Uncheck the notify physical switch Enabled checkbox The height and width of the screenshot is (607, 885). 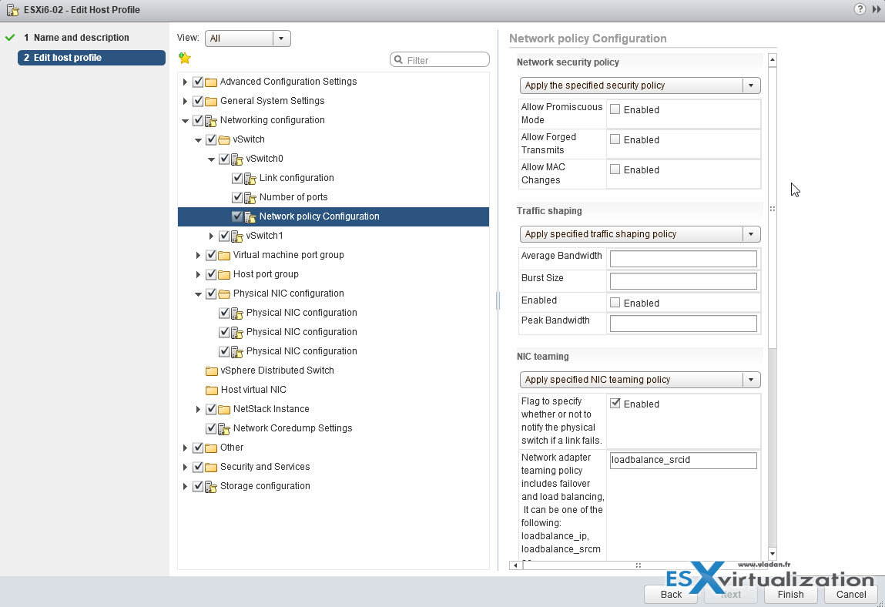coord(615,404)
